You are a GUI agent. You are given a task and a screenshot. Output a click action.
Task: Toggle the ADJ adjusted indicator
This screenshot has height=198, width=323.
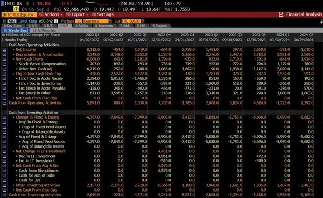12,21
